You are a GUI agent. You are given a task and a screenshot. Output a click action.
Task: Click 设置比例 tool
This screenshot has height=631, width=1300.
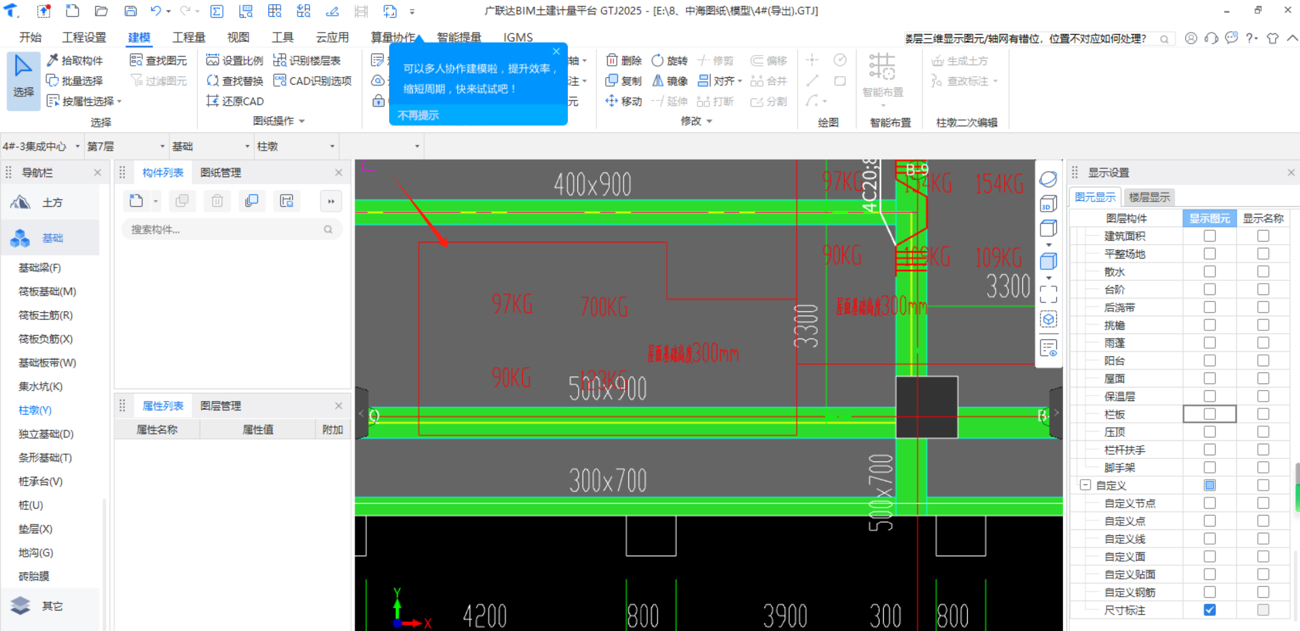234,60
